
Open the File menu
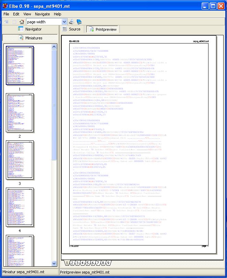(x=6, y=14)
